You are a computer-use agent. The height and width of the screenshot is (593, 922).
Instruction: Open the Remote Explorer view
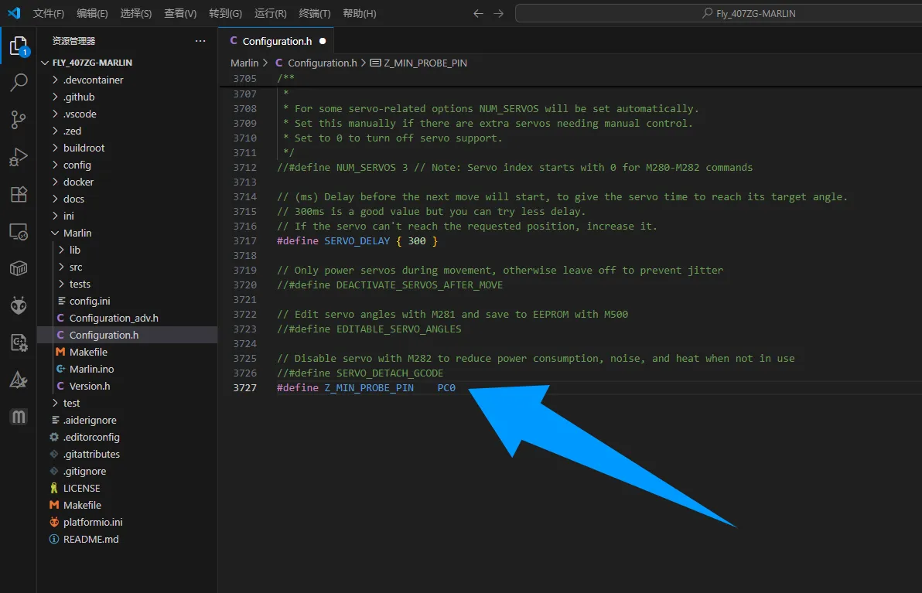coord(19,231)
